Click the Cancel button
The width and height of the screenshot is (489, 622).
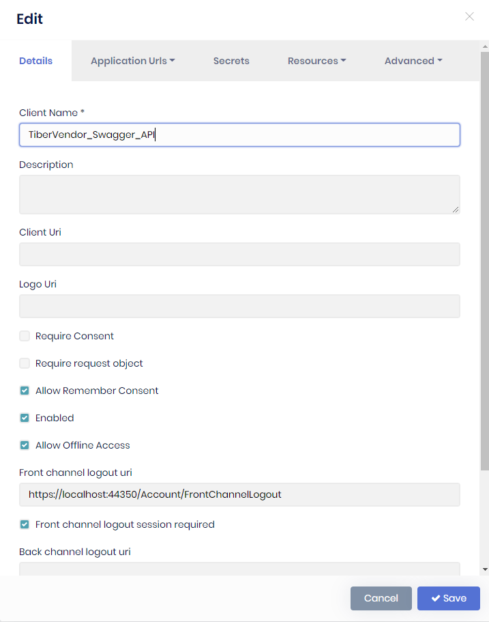(x=381, y=598)
